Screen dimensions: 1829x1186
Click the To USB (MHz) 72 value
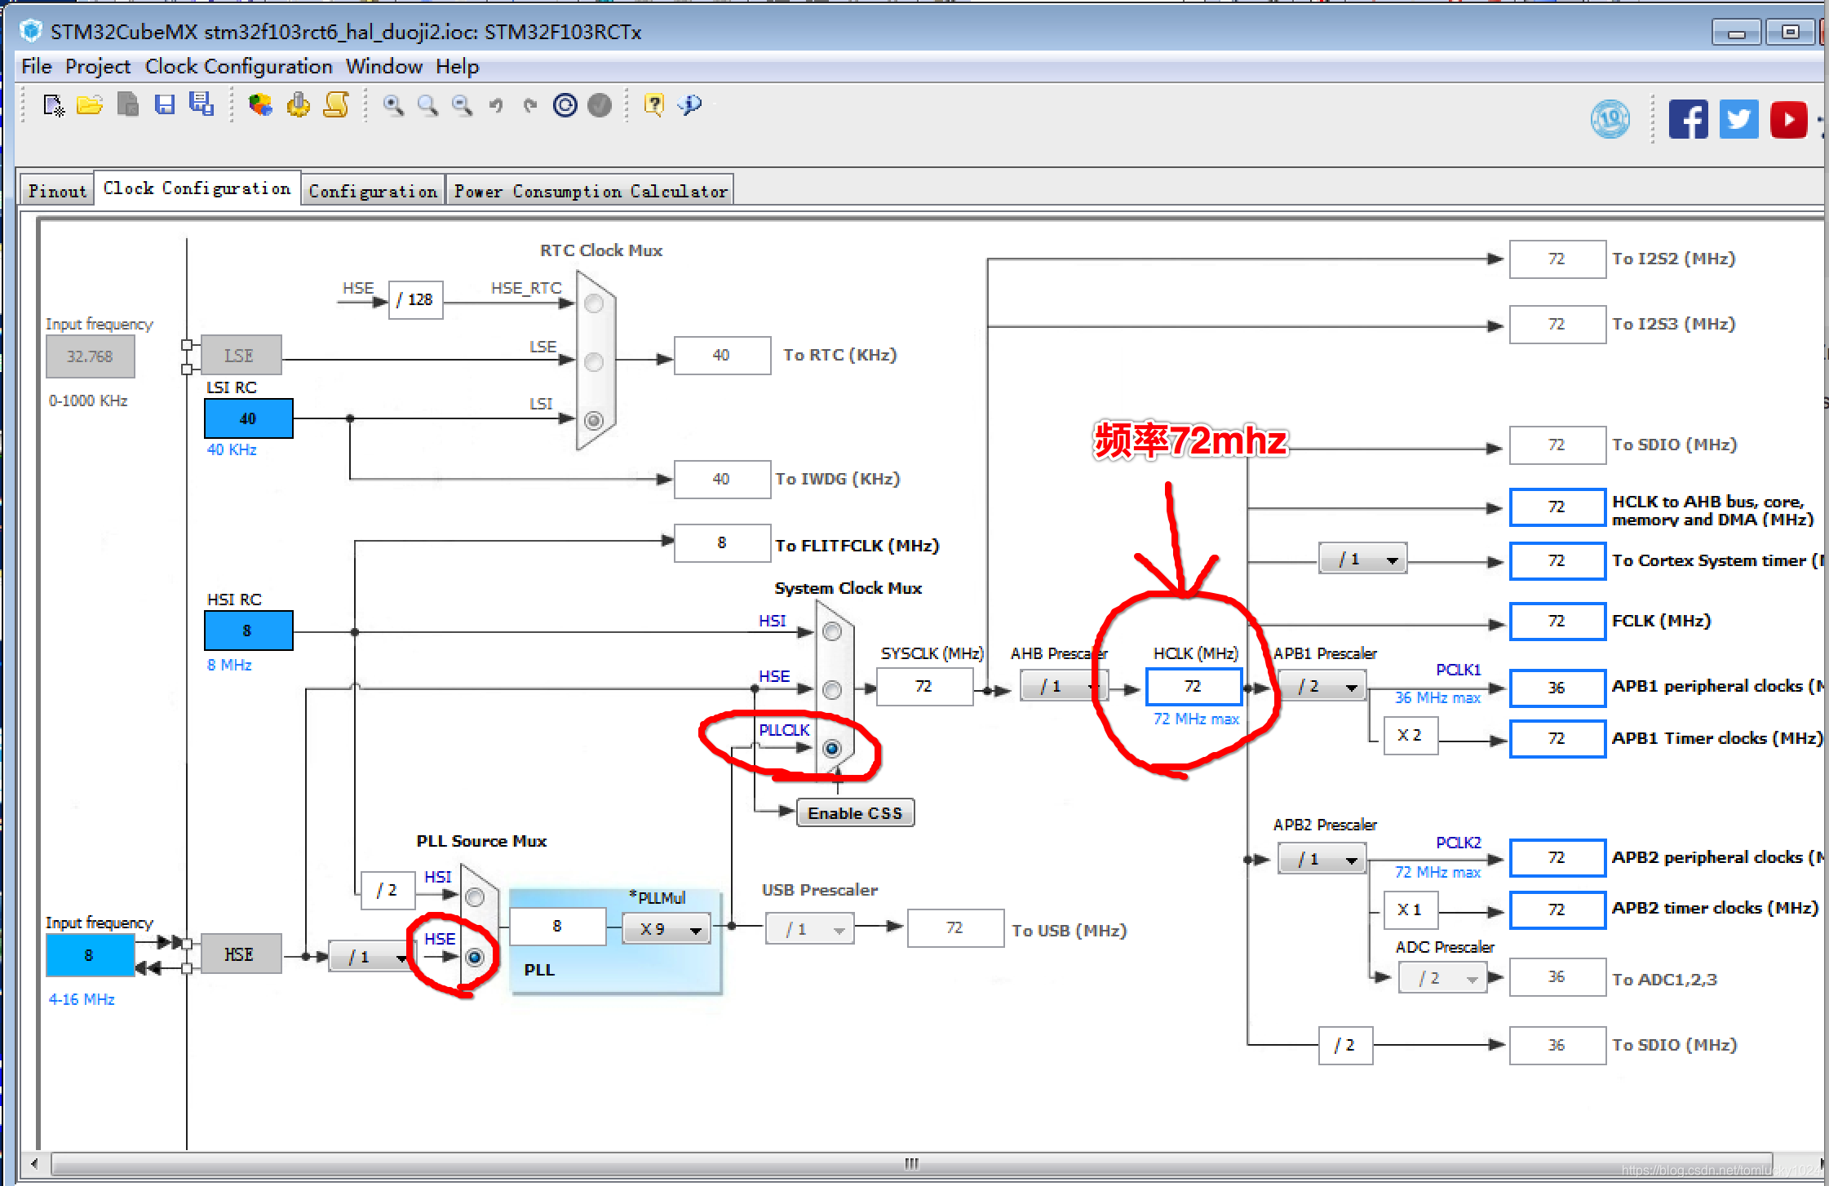(955, 928)
